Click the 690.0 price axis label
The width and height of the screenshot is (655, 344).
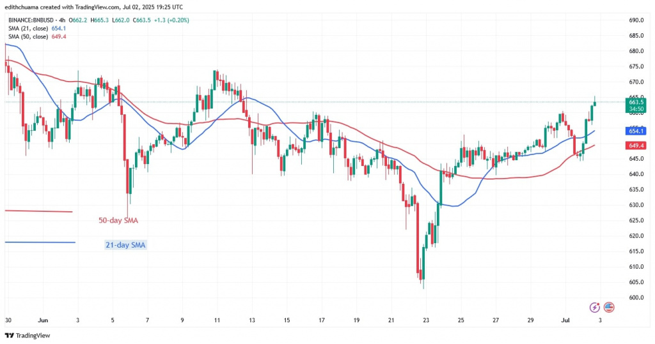(636, 20)
